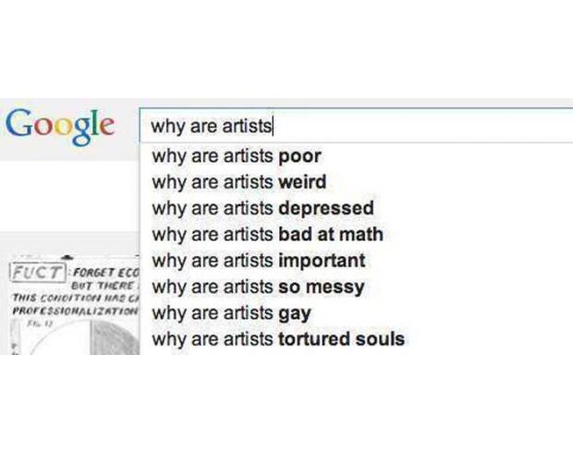Click the 'THIS CONDITION' line in comic
Image resolution: width=573 pixels, height=453 pixels.
coord(75,298)
